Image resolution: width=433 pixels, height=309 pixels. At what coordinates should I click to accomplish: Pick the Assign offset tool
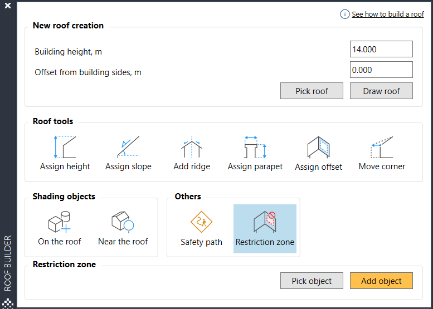point(318,154)
